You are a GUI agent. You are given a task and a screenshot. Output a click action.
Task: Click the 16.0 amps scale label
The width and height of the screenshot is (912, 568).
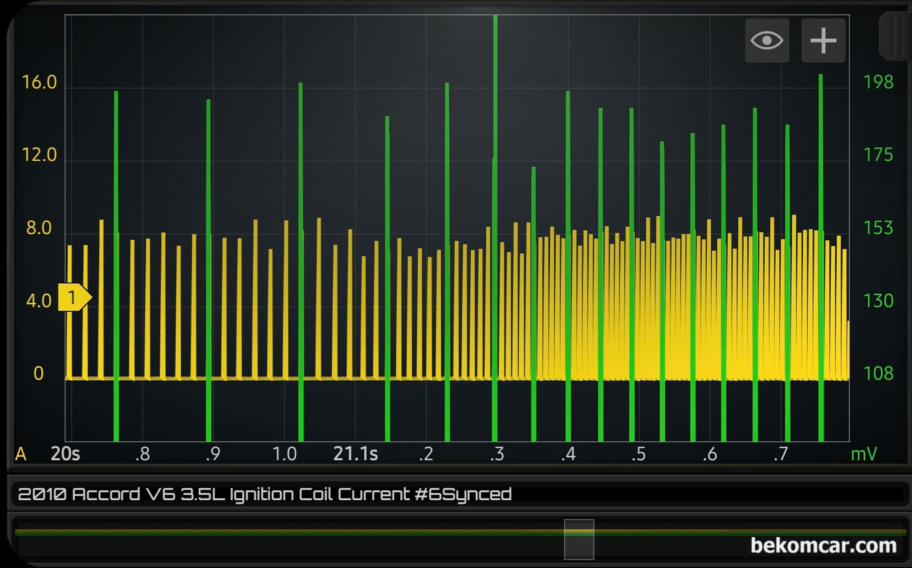39,83
